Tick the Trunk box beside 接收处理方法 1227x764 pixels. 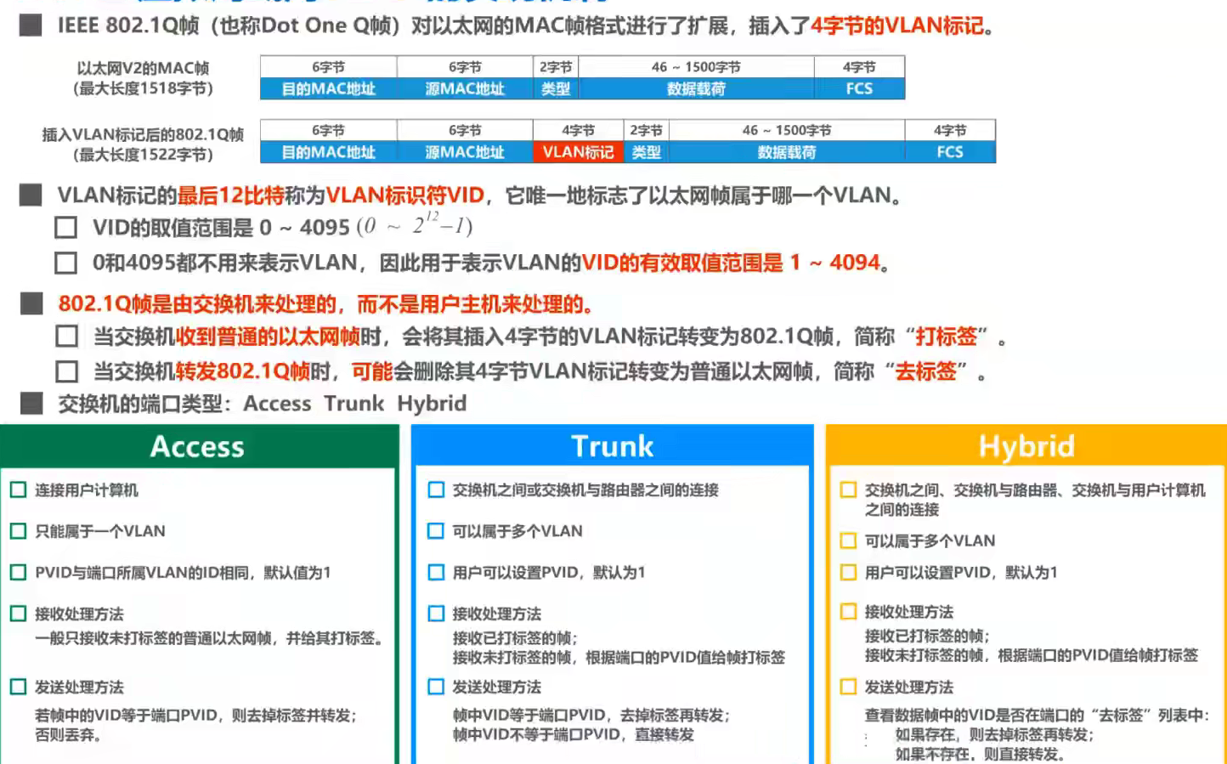pos(436,614)
